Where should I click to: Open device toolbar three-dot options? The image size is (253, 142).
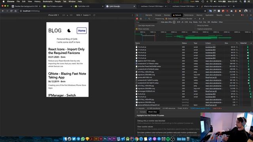(x=132, y=15)
